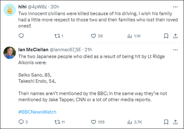Viewport: 184px width, 129px height.
Task: Open more options on Ian McClellan's tweet
Action: [x=175, y=50]
